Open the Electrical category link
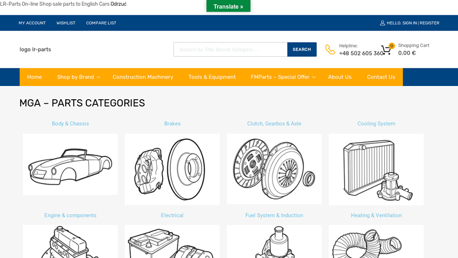458x258 pixels. click(x=172, y=216)
